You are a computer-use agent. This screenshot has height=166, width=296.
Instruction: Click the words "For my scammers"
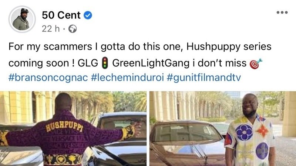pyautogui.click(x=50, y=47)
